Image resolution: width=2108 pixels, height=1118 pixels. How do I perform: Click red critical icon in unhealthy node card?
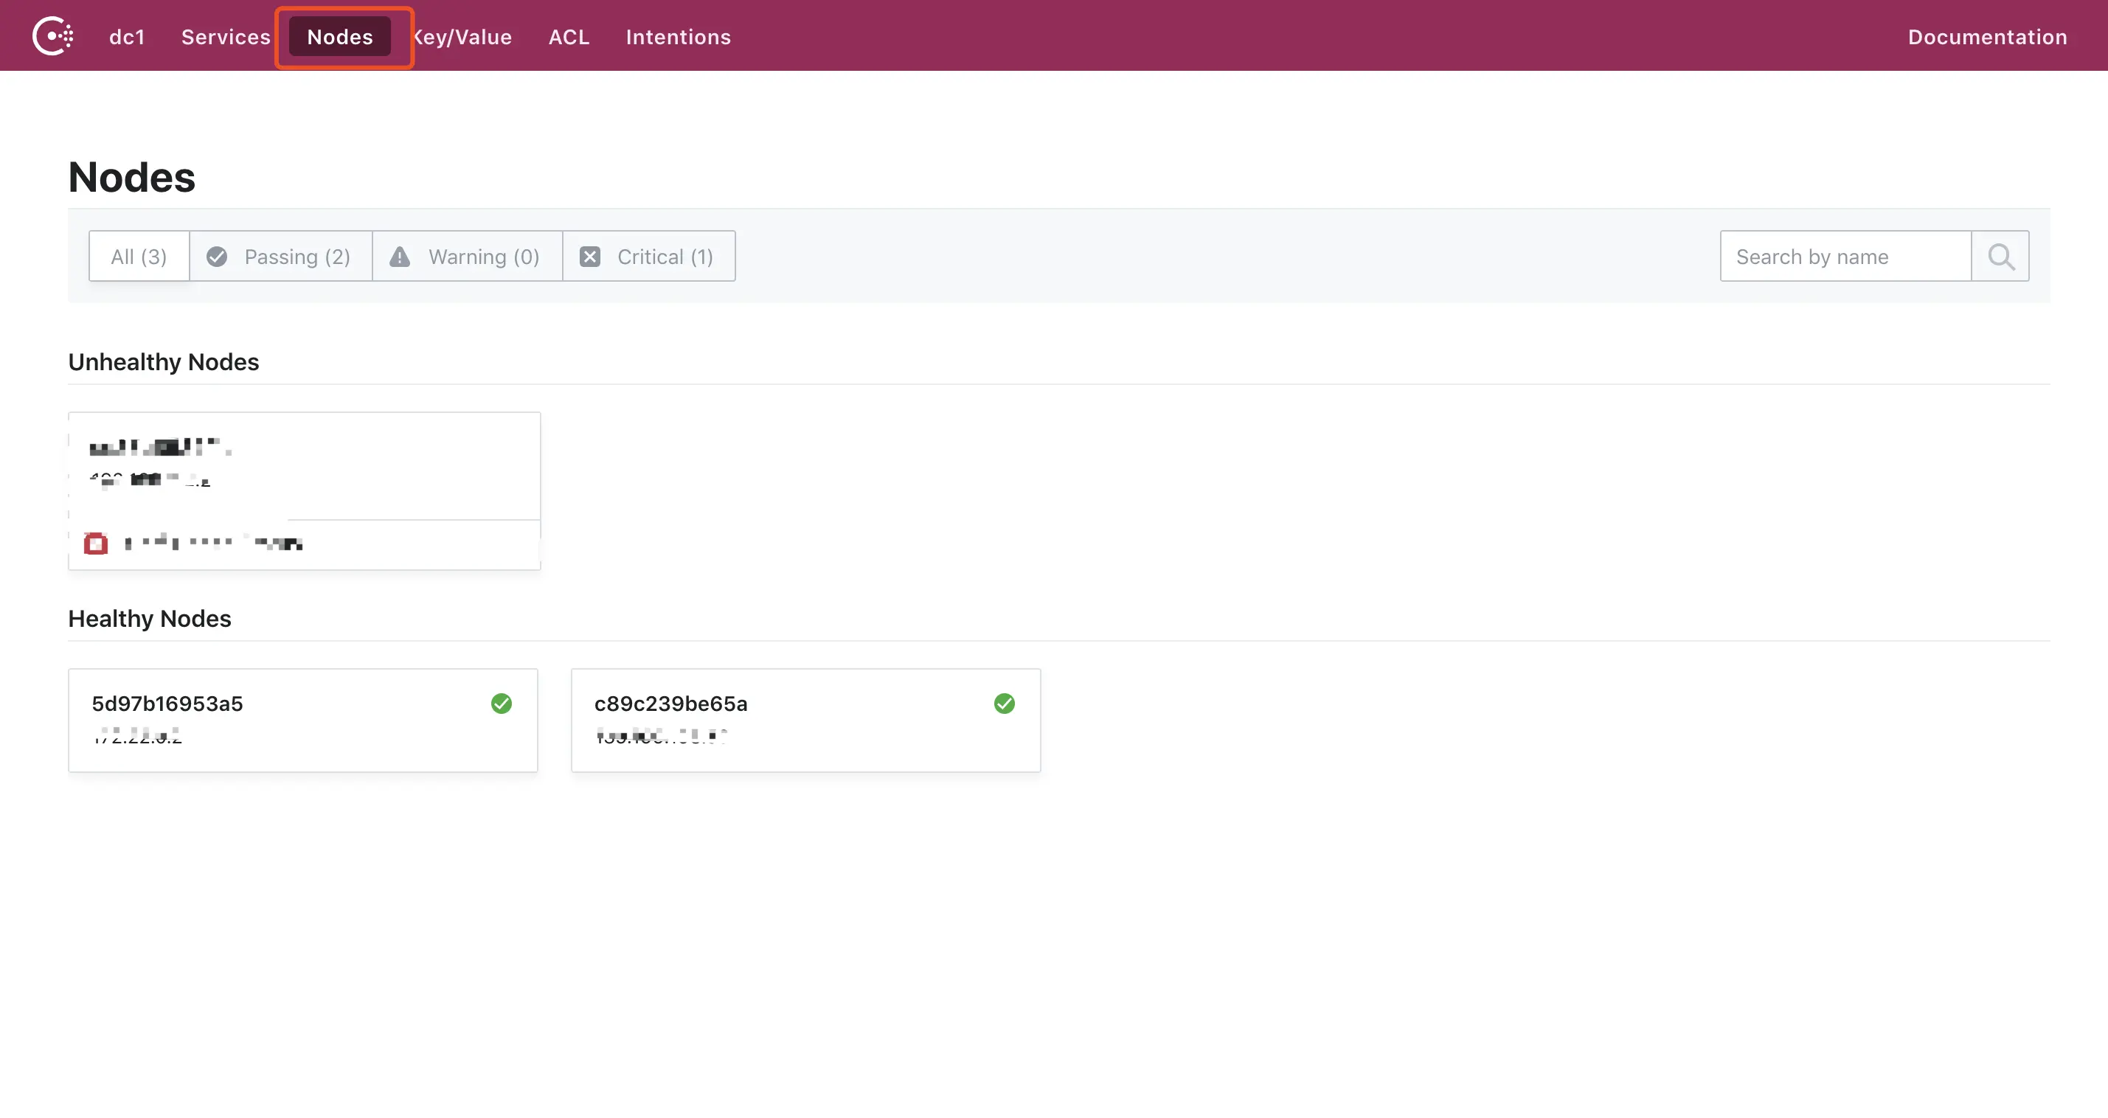[96, 544]
